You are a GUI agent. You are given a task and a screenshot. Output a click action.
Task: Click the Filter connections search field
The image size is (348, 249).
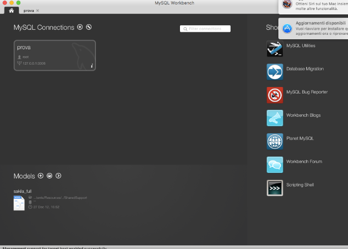tap(205, 29)
